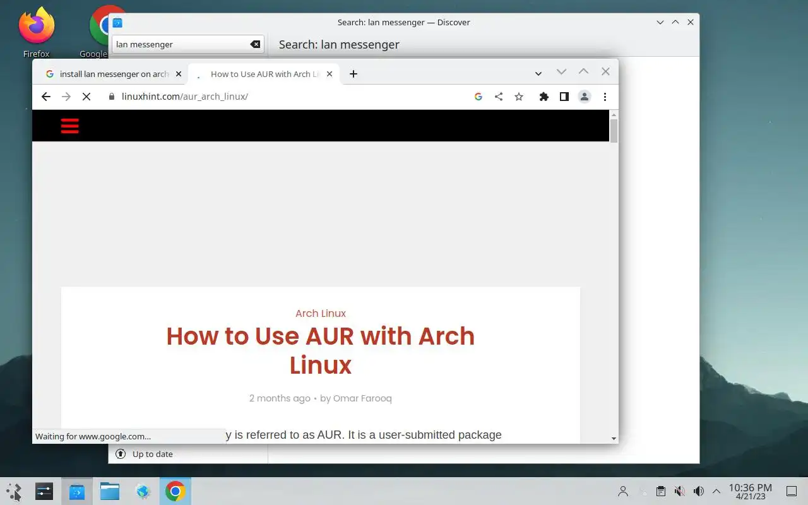
Task: Click the '2 months ago' date text
Action: click(280, 398)
